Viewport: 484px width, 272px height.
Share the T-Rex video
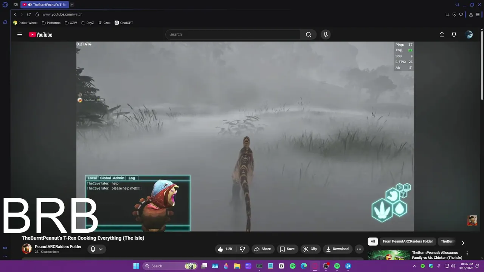pyautogui.click(x=262, y=249)
